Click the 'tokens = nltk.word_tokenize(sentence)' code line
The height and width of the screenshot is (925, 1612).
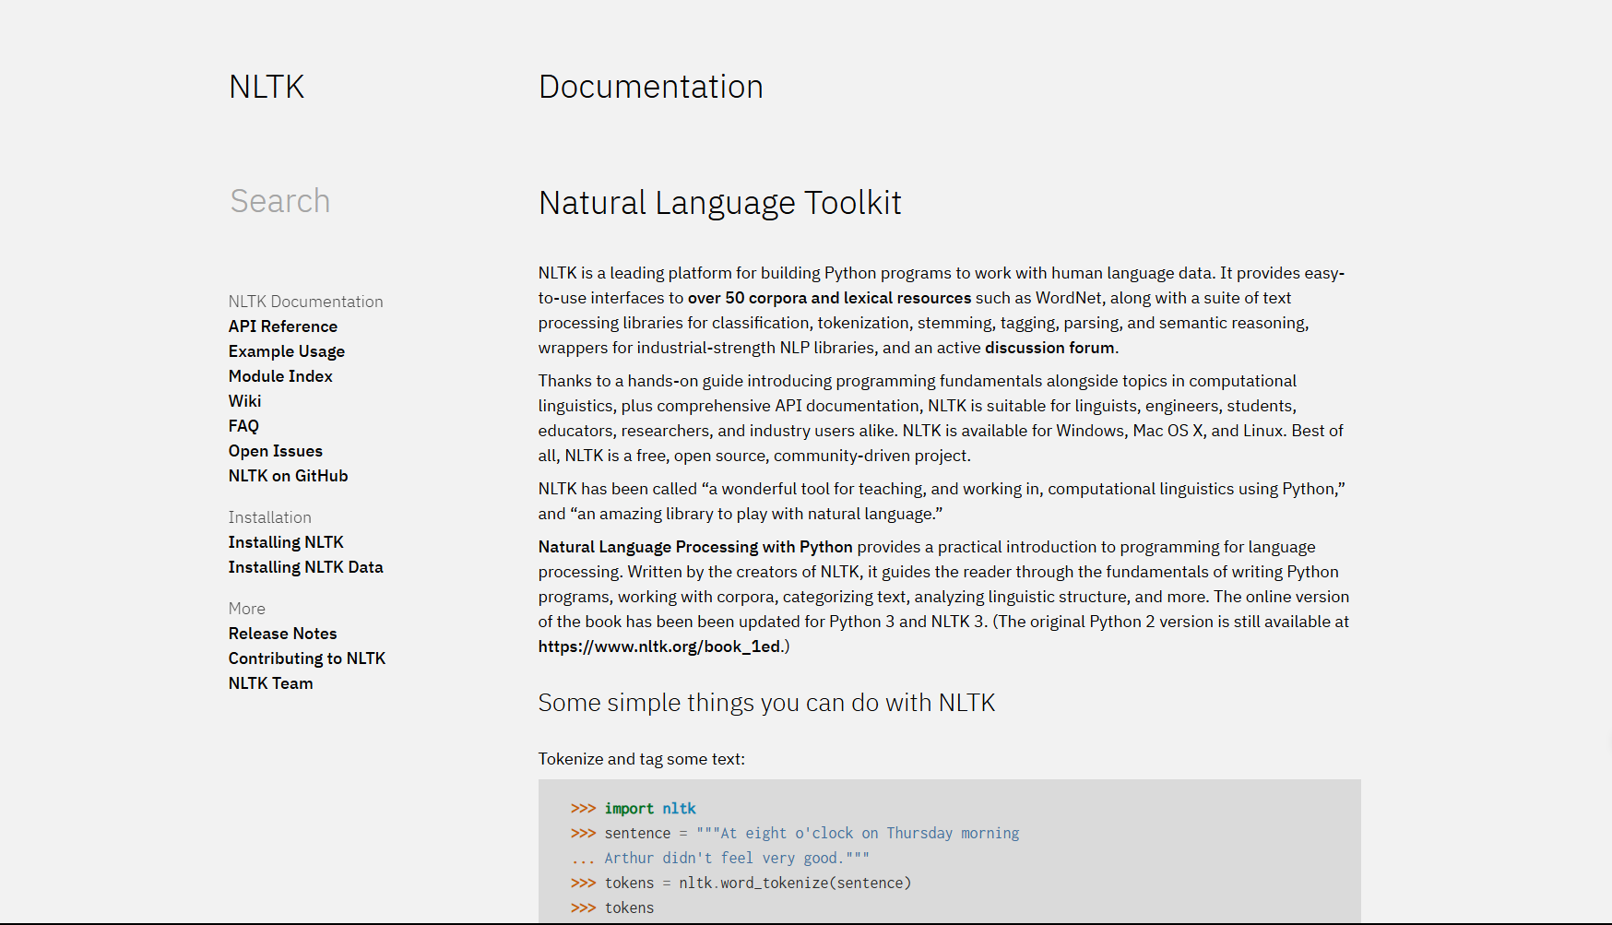[x=741, y=883]
